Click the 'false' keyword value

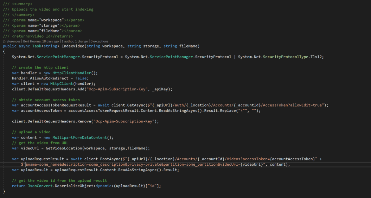(81, 78)
